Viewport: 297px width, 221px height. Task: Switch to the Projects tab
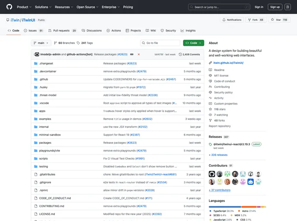pyautogui.click(x=133, y=31)
